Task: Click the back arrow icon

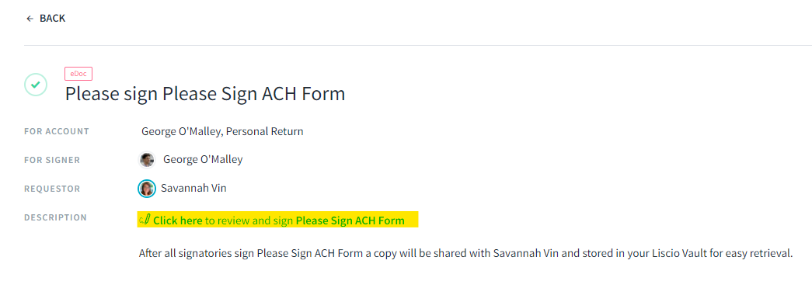Action: pos(30,19)
